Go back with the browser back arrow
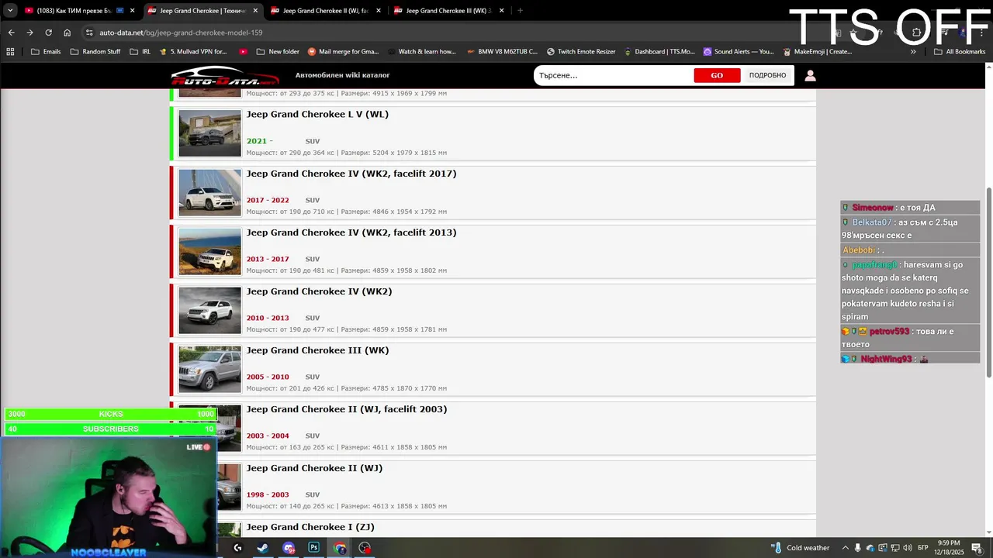 (x=11, y=33)
